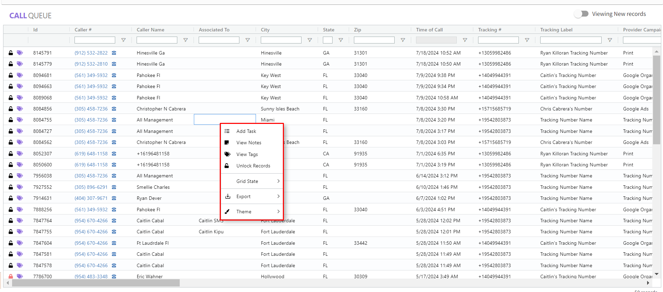Choose View Notes in the context menu
Image resolution: width=663 pixels, height=292 pixels.
pyautogui.click(x=249, y=143)
